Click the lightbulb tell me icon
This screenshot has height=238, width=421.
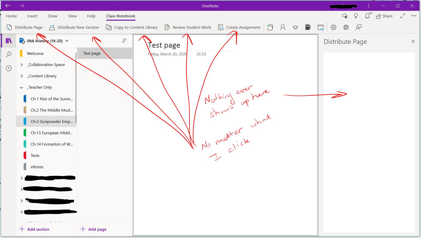(x=356, y=16)
